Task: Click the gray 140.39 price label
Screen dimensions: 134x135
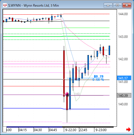Action: click(x=124, y=95)
